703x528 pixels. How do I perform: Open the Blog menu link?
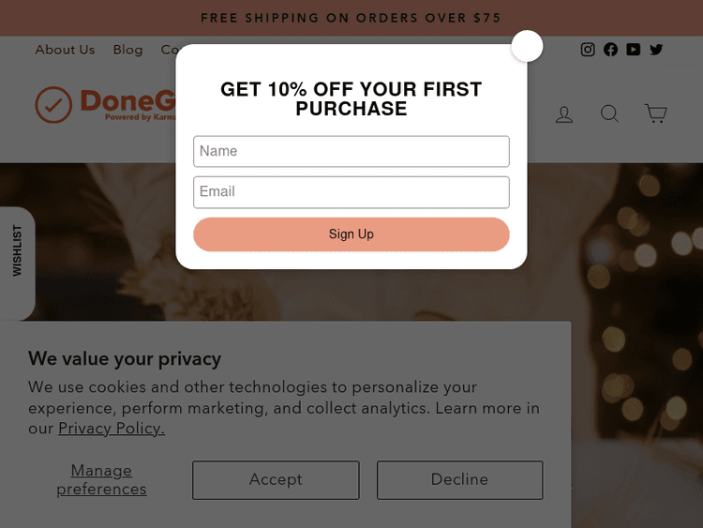tap(127, 50)
